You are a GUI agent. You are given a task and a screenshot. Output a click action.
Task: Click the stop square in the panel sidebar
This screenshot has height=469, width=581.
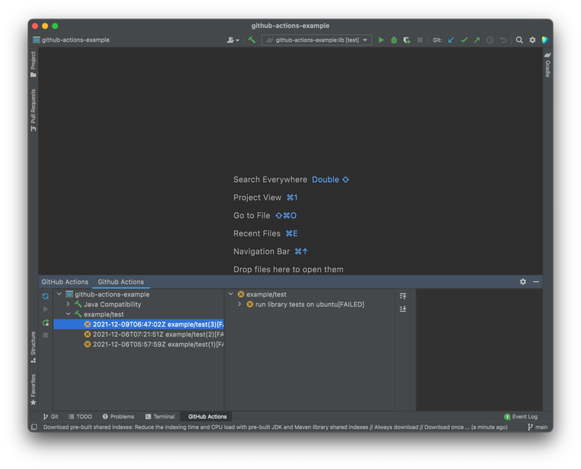tap(45, 335)
